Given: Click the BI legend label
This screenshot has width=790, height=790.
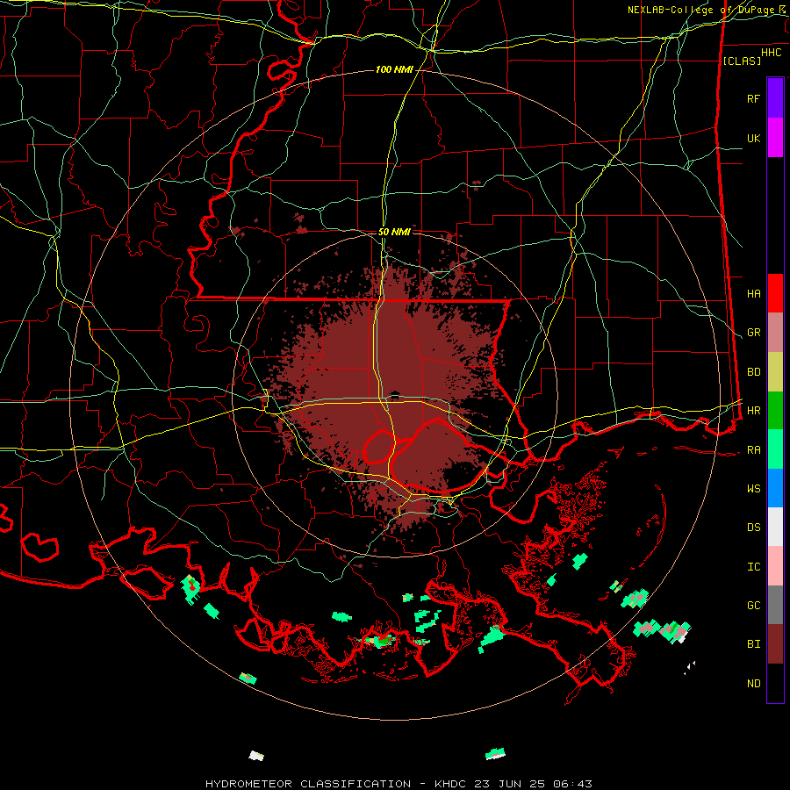Looking at the screenshot, I should click(x=753, y=644).
